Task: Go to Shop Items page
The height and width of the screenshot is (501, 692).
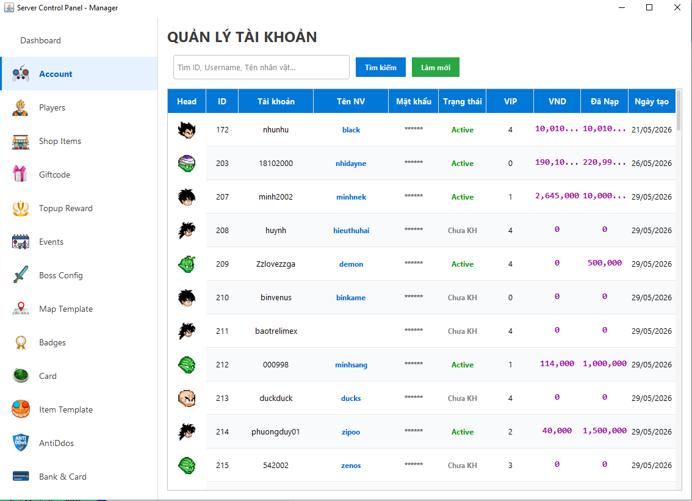Action: 60,141
